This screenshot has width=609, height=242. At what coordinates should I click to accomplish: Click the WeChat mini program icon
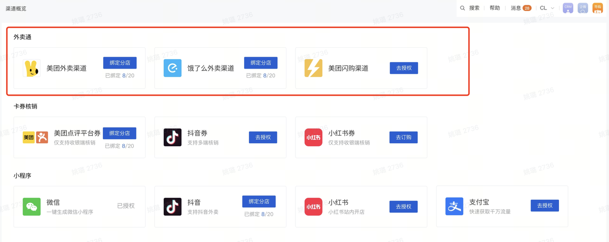[32, 207]
